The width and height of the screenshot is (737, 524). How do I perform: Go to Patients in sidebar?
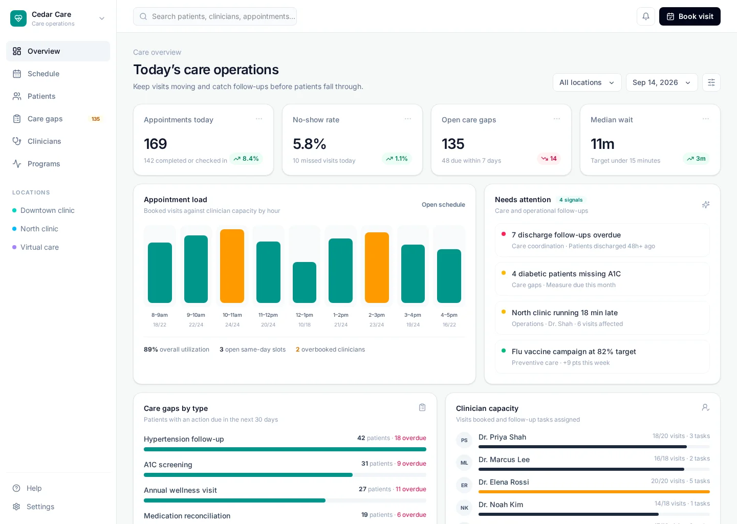tap(58, 96)
